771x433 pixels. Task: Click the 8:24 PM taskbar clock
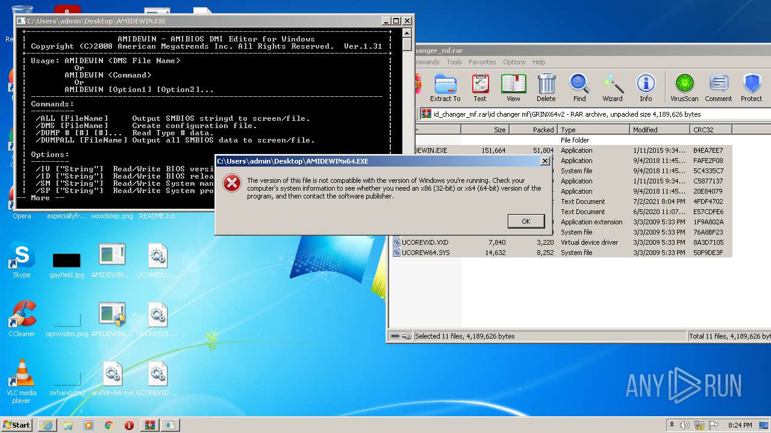pos(740,425)
